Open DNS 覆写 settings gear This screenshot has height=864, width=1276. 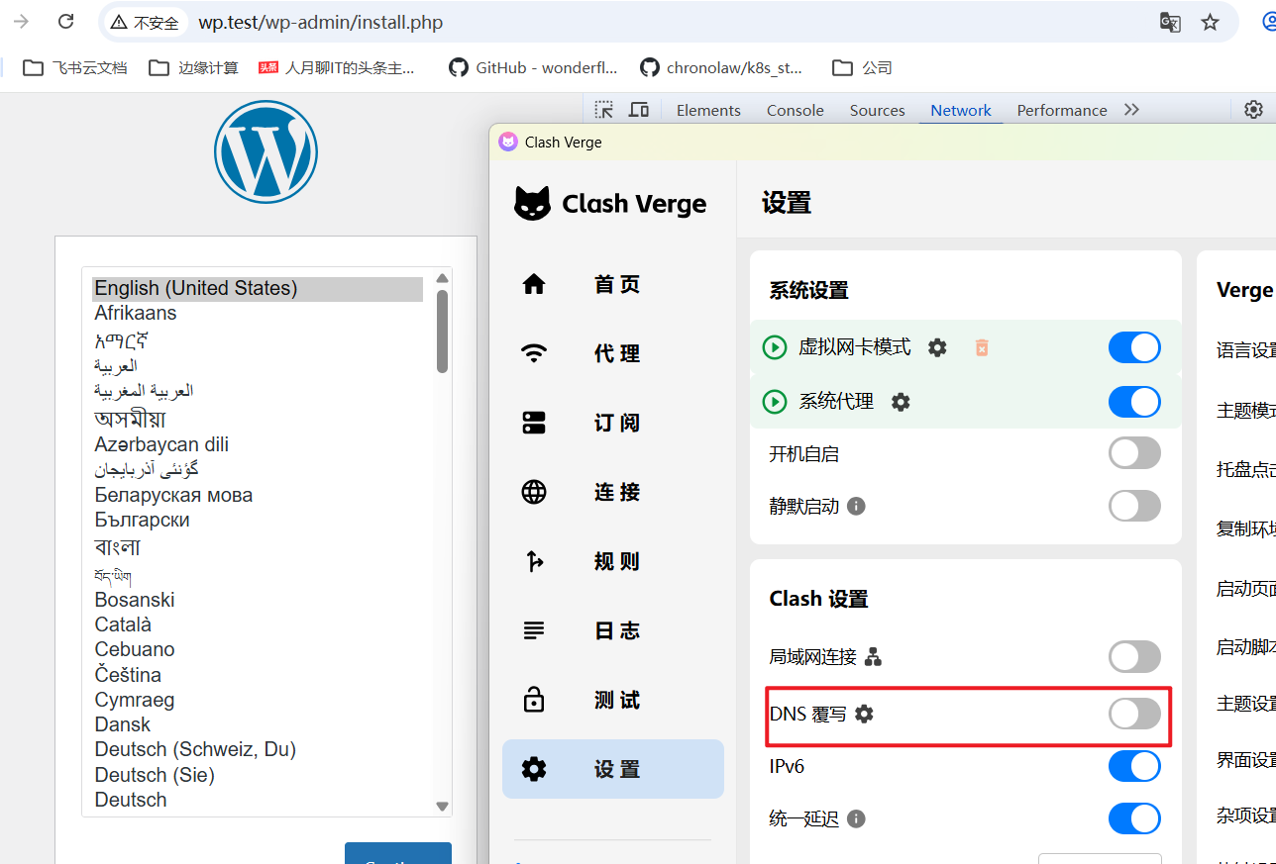(865, 714)
